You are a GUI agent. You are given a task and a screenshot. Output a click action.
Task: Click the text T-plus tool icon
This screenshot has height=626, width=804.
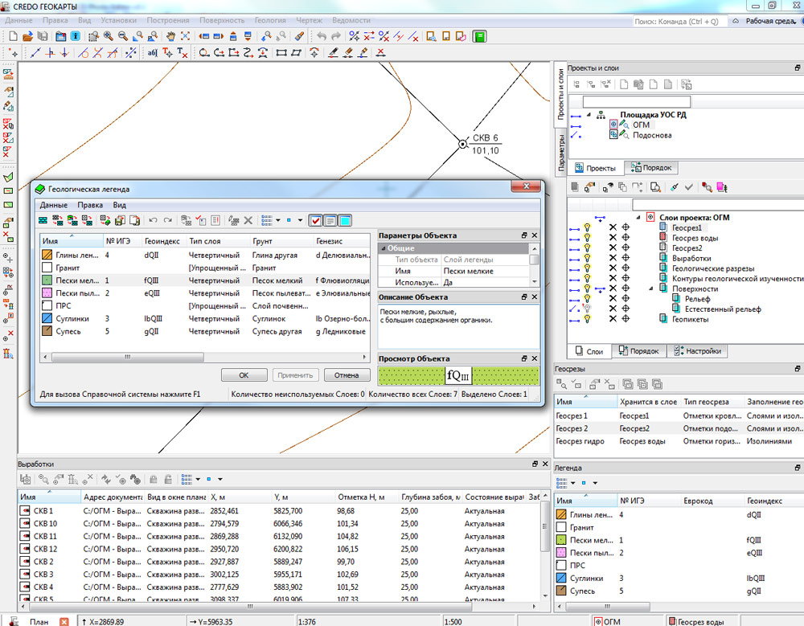(x=167, y=53)
